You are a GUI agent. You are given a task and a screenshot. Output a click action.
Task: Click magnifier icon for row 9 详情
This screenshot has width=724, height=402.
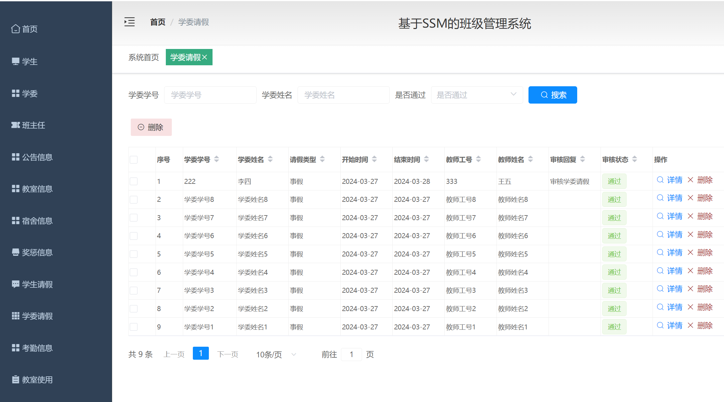click(660, 325)
